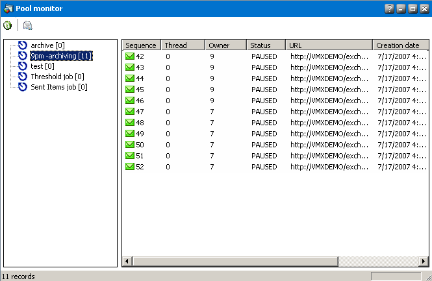Click the clock icon next to archive [0]

23,45
